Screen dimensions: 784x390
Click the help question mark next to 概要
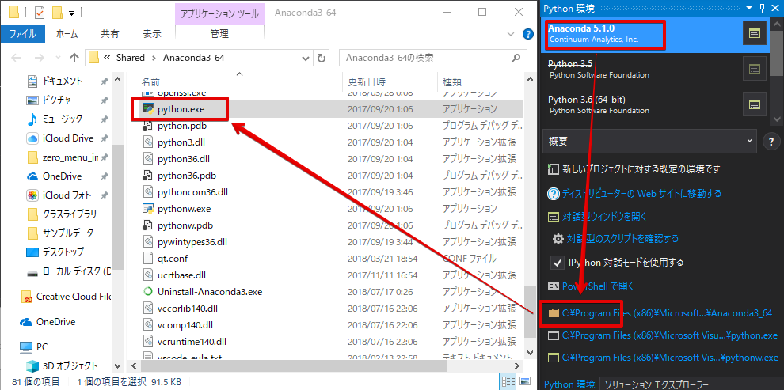[771, 142]
